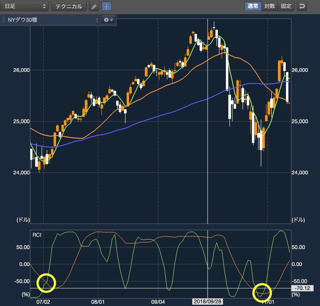Image resolution: width=320 pixels, height=306 pixels.
Task: Click the left 26,000 price axis label
Action: click(x=21, y=70)
